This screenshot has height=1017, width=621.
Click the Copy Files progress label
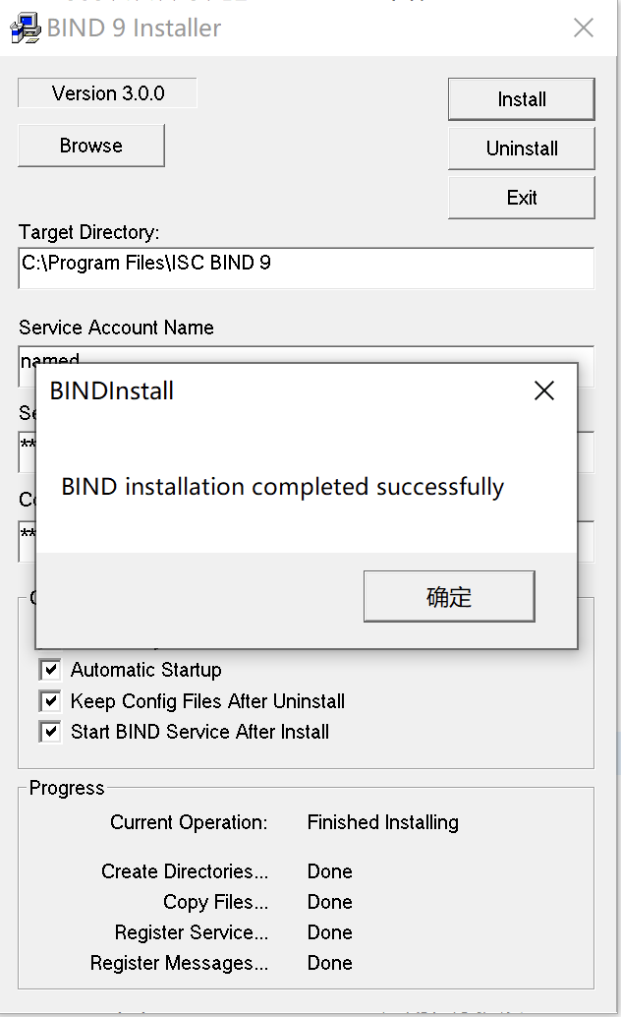coord(216,902)
